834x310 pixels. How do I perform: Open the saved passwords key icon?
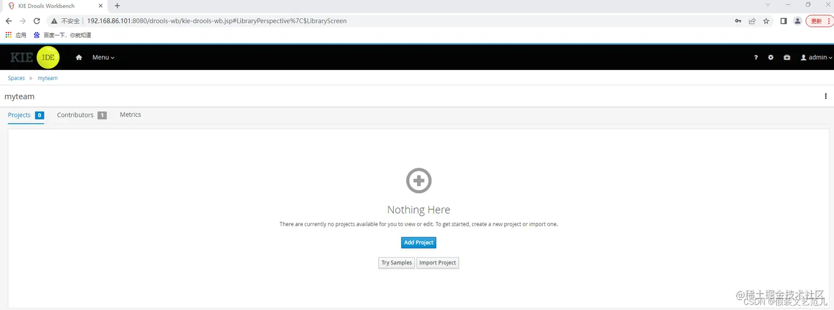[738, 21]
